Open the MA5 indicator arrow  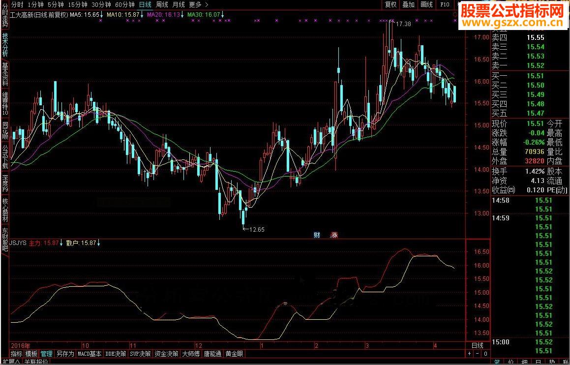[101, 15]
